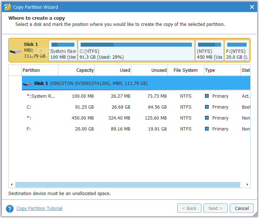Select Disk 1 KINGSTON header row
Screen dimensions: 259x218
(136, 83)
